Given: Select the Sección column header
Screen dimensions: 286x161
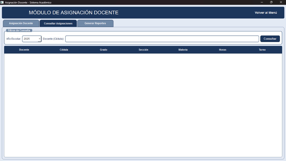Looking at the screenshot, I should [143, 50].
